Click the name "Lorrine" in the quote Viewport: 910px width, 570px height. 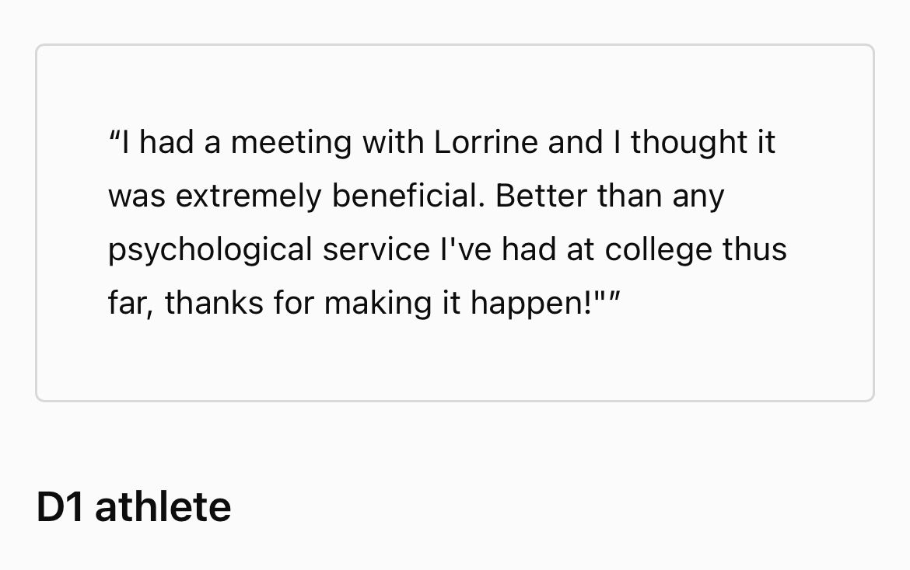485,142
